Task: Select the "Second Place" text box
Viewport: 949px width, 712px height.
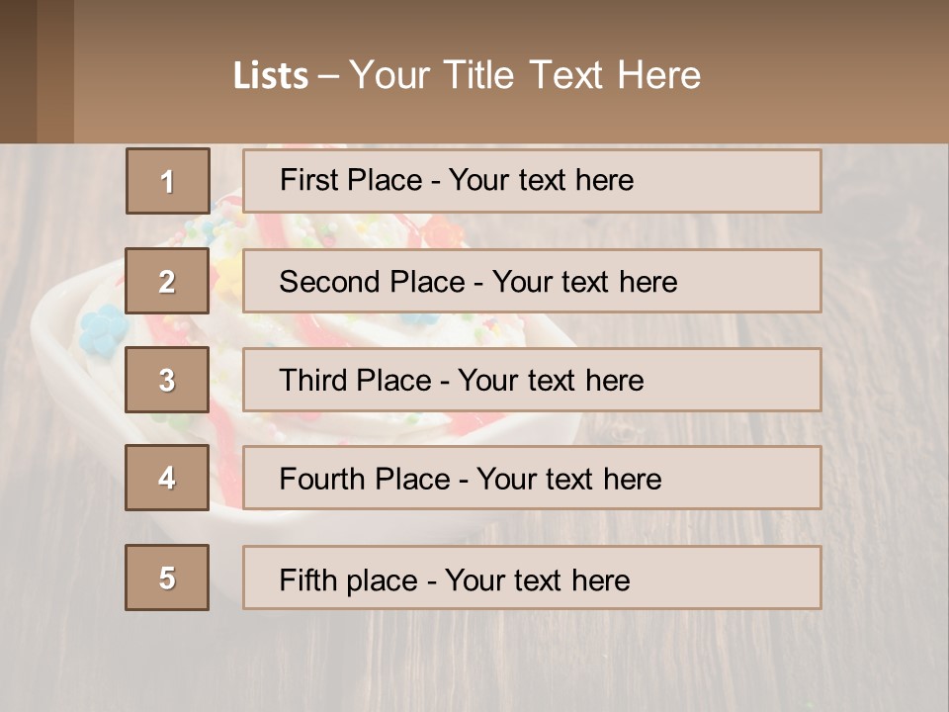Action: (532, 281)
